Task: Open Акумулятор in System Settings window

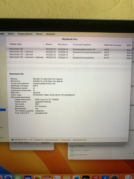Action: coord(81,154)
